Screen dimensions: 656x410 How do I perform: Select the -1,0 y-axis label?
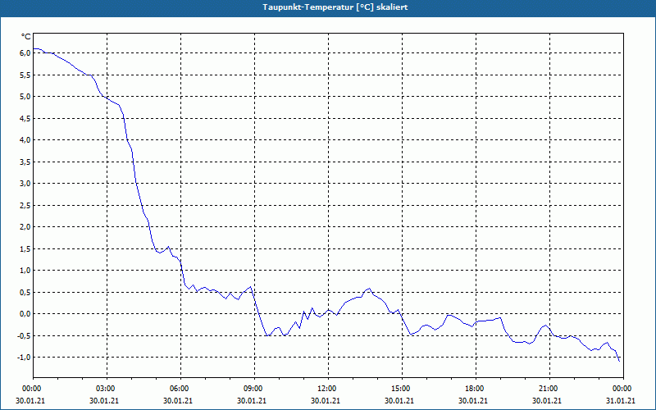point(24,357)
